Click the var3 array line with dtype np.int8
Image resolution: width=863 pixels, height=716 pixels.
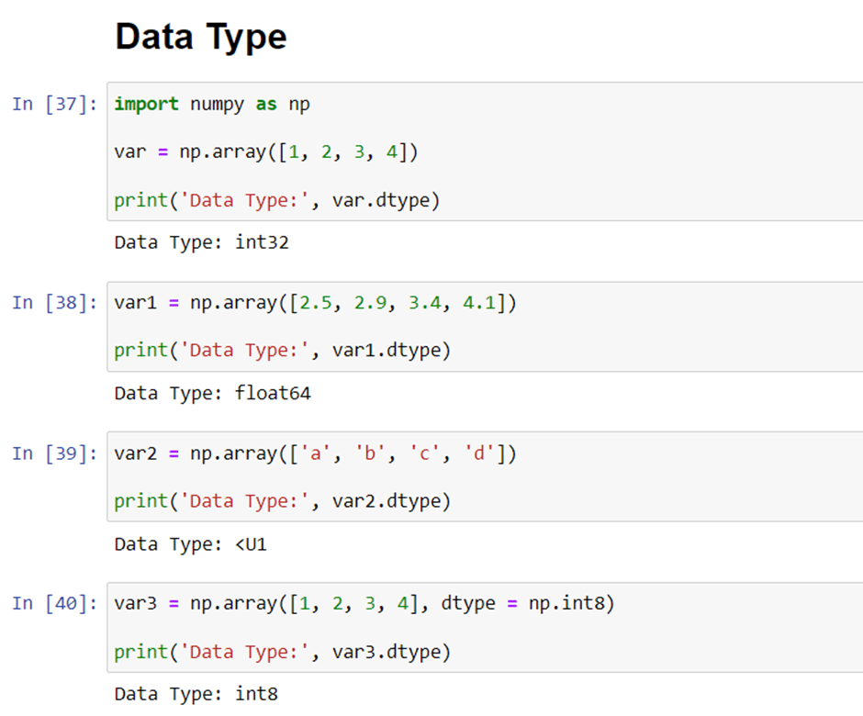[x=364, y=603]
